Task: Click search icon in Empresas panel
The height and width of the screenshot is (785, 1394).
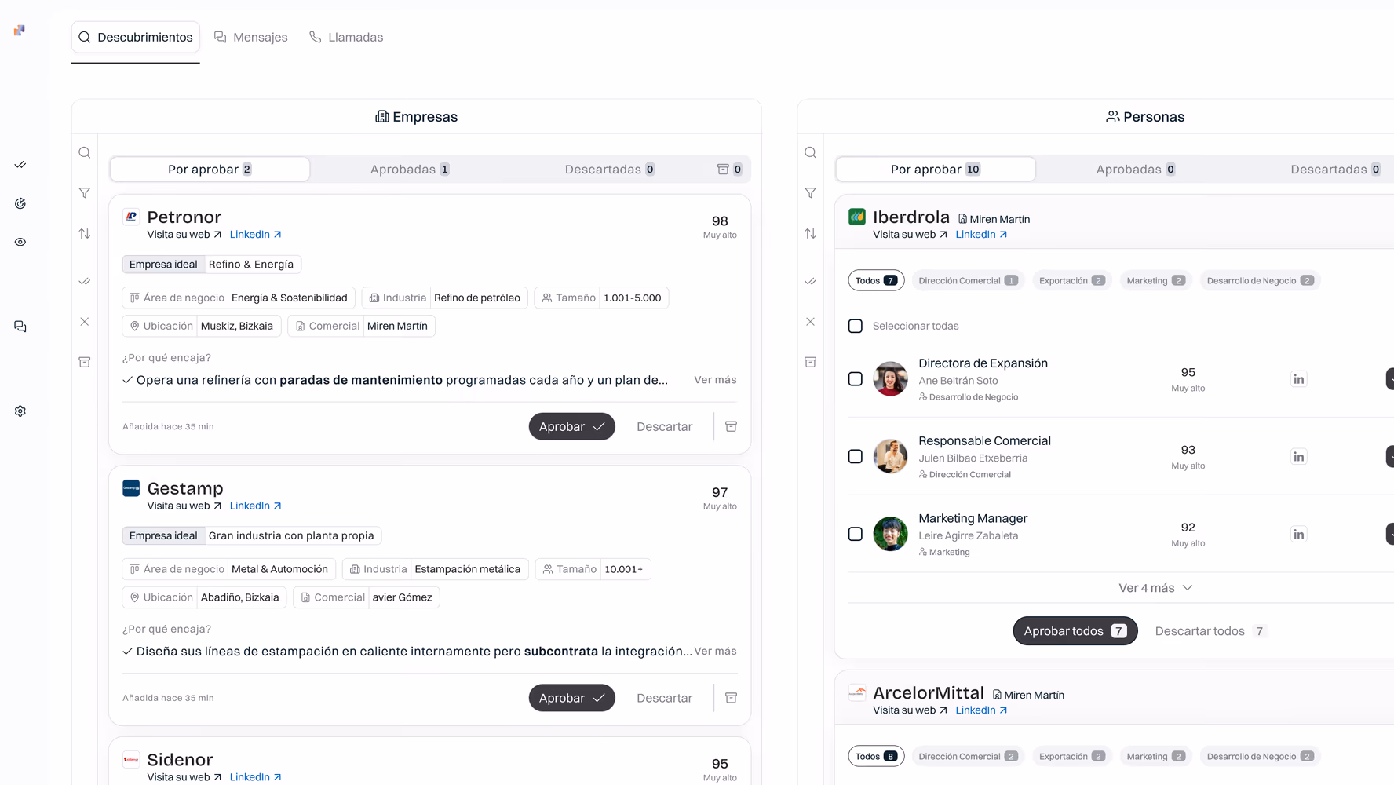Action: (x=85, y=153)
